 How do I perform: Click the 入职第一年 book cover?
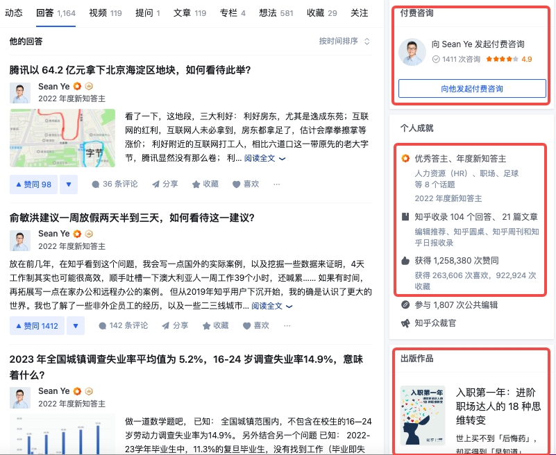click(x=423, y=415)
